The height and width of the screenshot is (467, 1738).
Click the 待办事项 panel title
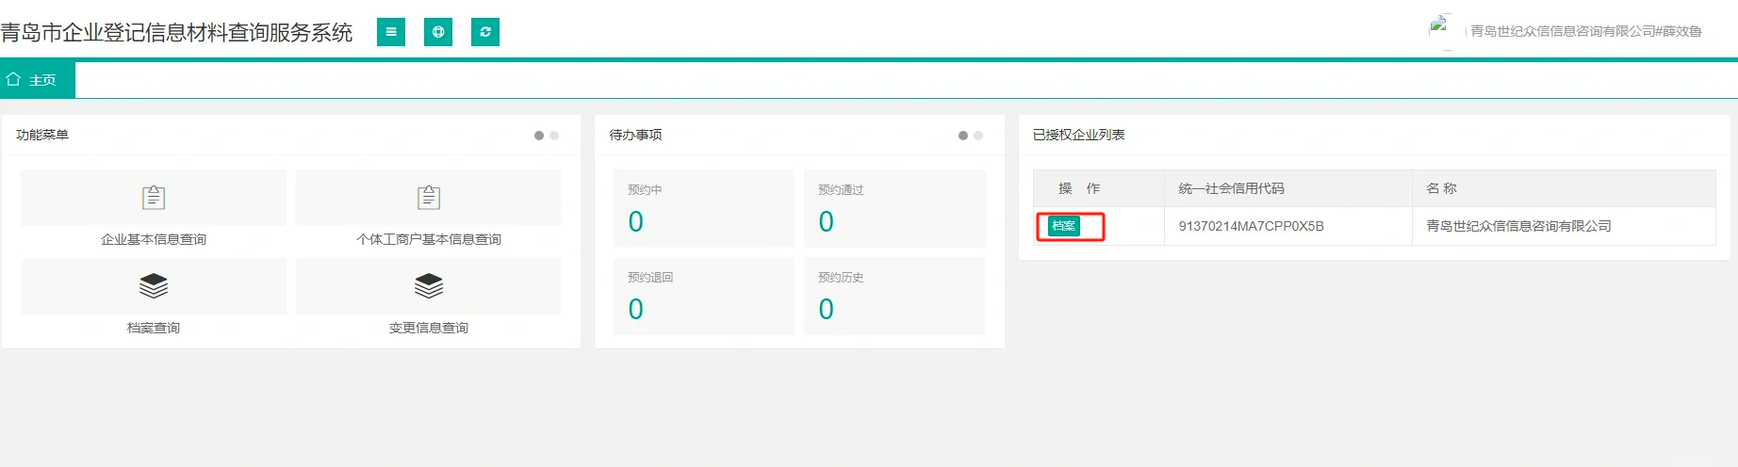coord(635,135)
